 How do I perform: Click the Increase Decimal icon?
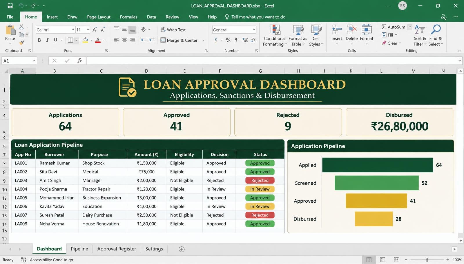click(x=245, y=40)
